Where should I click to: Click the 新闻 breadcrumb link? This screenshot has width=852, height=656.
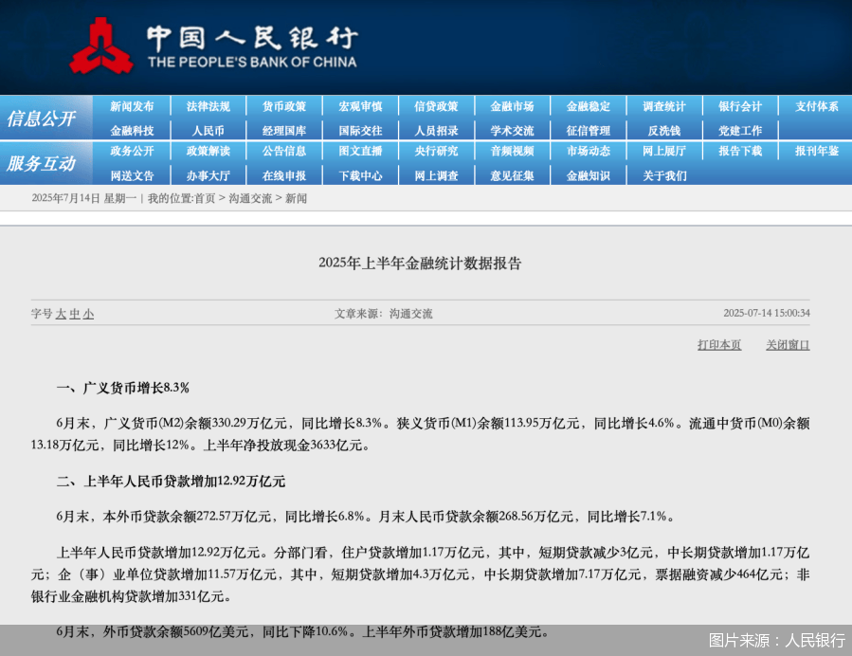pyautogui.click(x=296, y=198)
